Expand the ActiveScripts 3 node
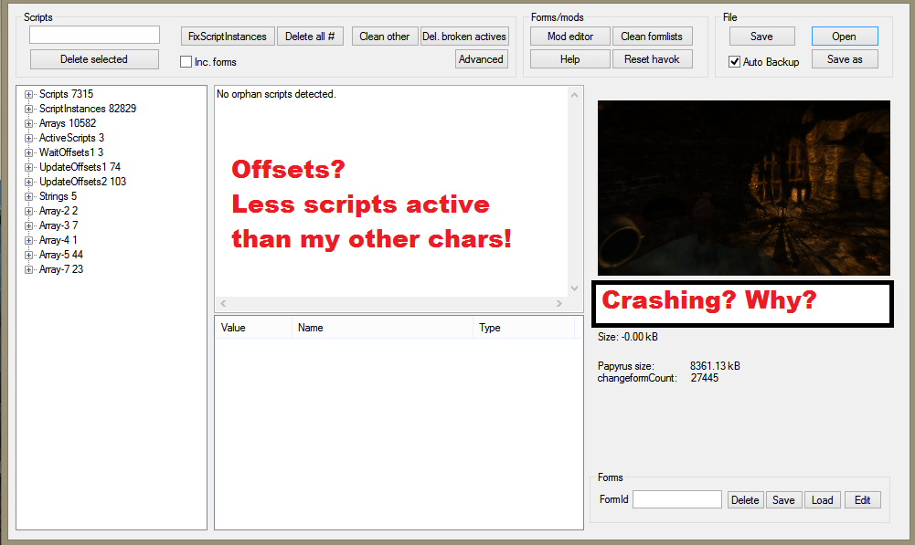The image size is (915, 545). 28,138
